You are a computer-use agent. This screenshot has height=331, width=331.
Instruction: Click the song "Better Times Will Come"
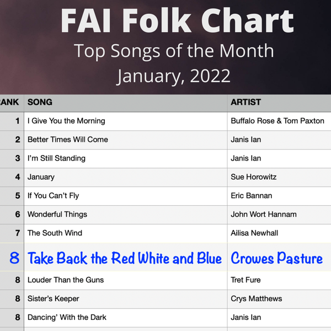click(x=68, y=140)
